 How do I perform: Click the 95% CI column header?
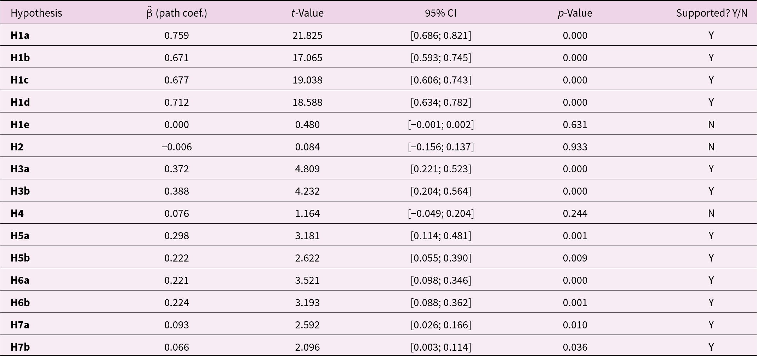pos(440,13)
